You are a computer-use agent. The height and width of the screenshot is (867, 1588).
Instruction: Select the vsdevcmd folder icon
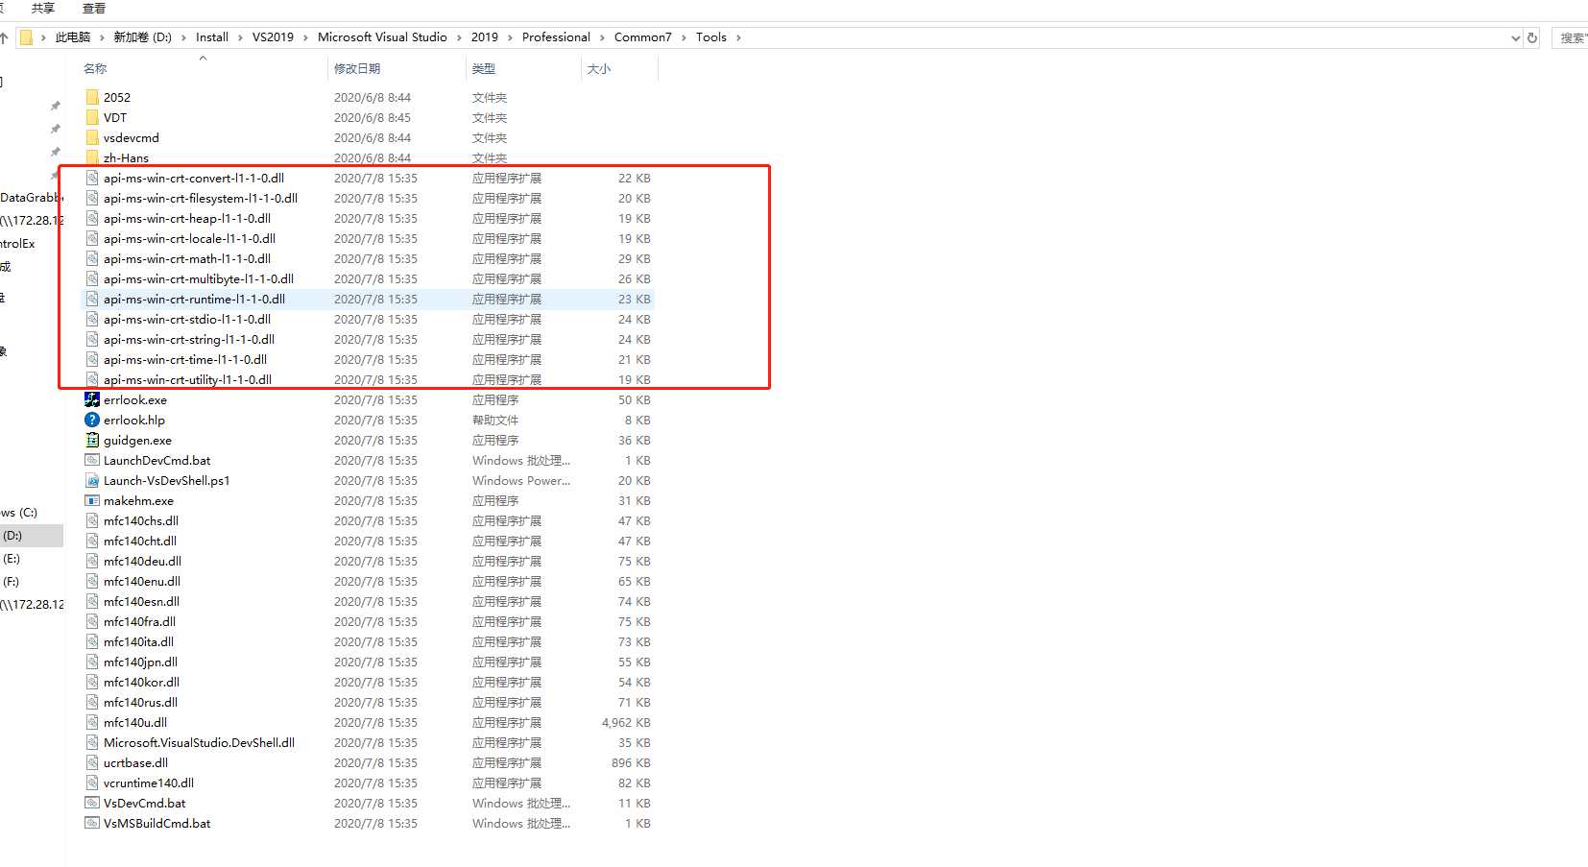[92, 137]
